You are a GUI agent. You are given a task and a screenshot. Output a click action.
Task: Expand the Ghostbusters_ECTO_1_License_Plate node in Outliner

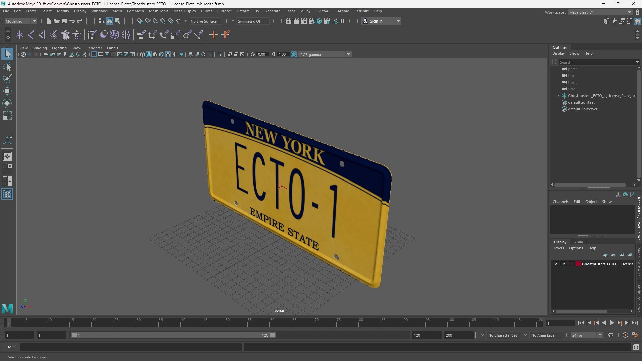point(558,96)
